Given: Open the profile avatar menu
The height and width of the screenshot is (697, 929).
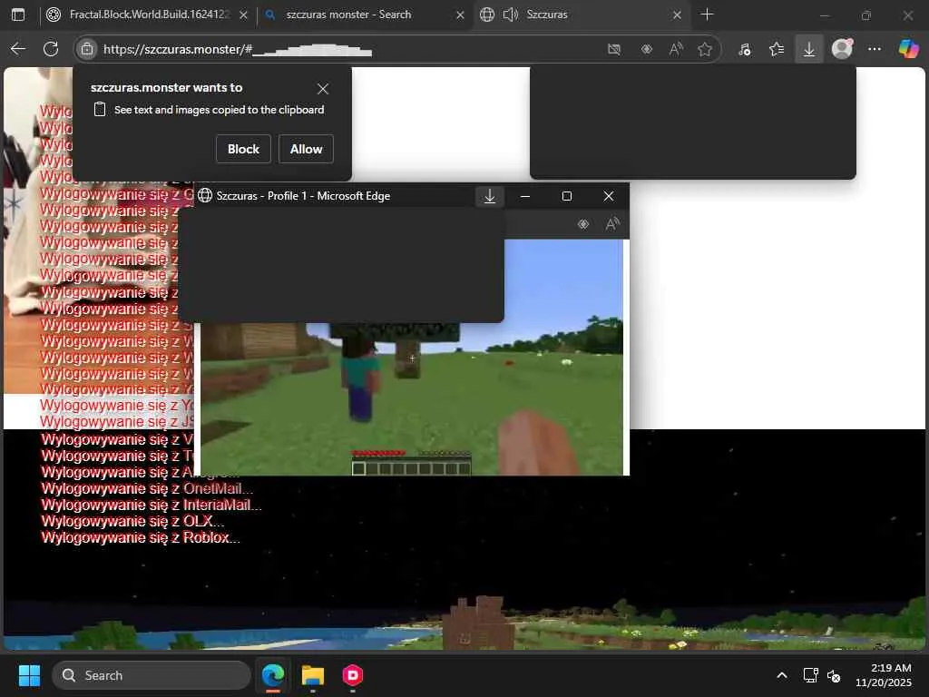Looking at the screenshot, I should tap(842, 49).
